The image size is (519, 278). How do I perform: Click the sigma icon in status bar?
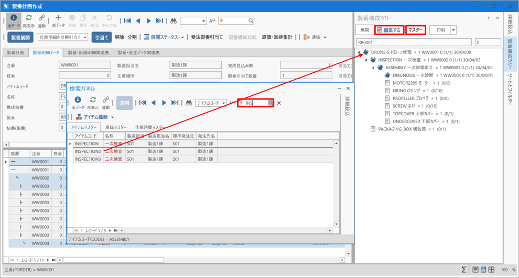coord(463,270)
